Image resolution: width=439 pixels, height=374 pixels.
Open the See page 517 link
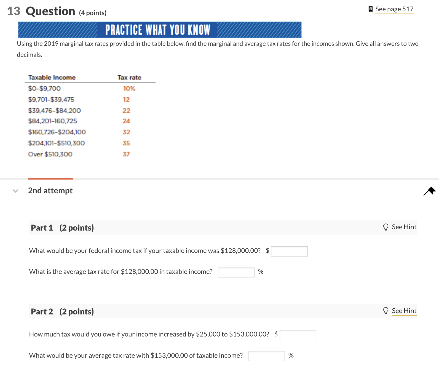click(x=394, y=9)
